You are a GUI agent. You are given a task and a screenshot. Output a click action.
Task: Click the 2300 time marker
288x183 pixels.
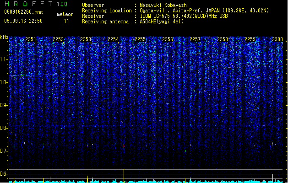tap(277, 39)
